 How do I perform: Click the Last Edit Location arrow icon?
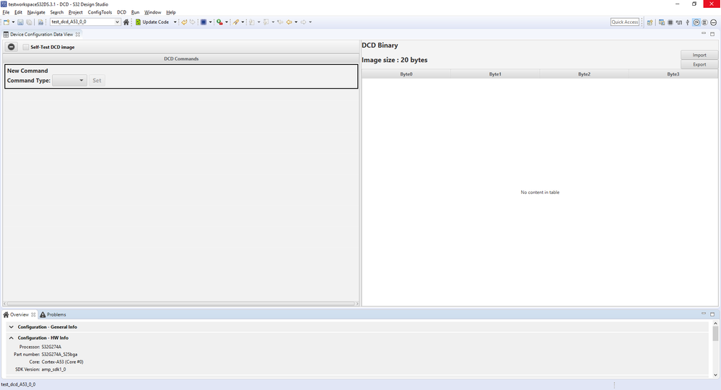click(x=280, y=22)
